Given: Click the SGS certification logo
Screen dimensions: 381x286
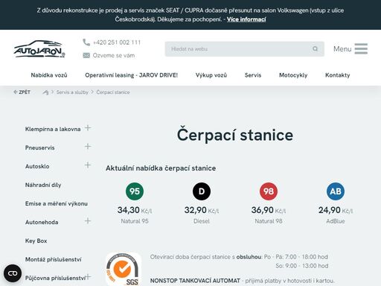Looking at the screenshot, I should click(x=124, y=270).
